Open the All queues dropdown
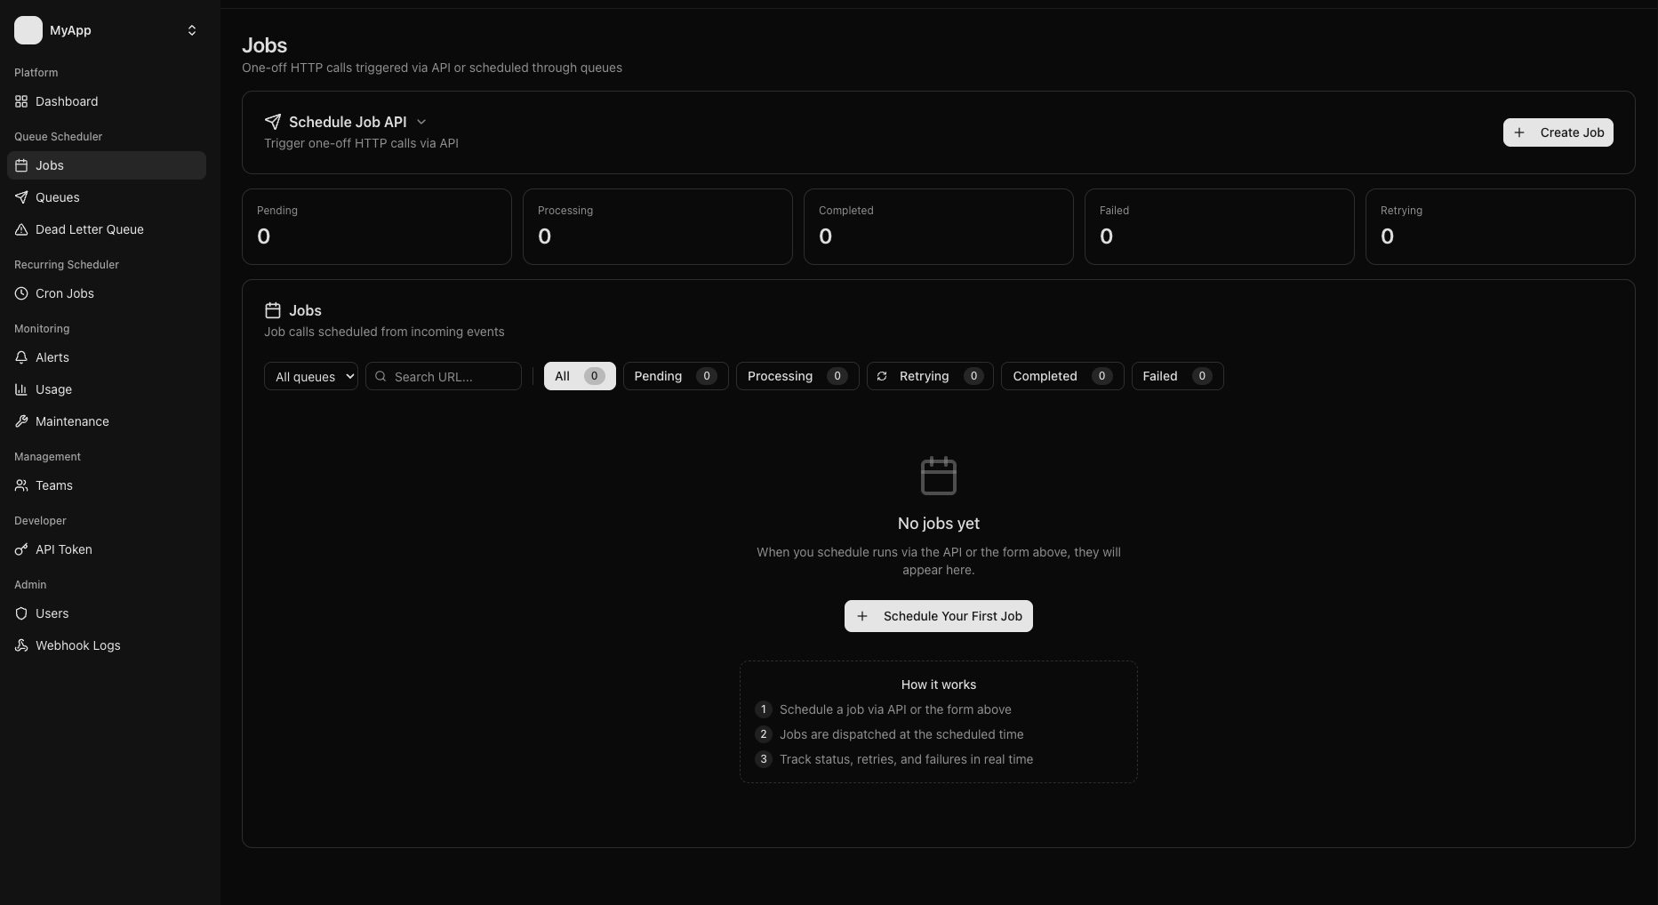1658x905 pixels. coord(310,376)
